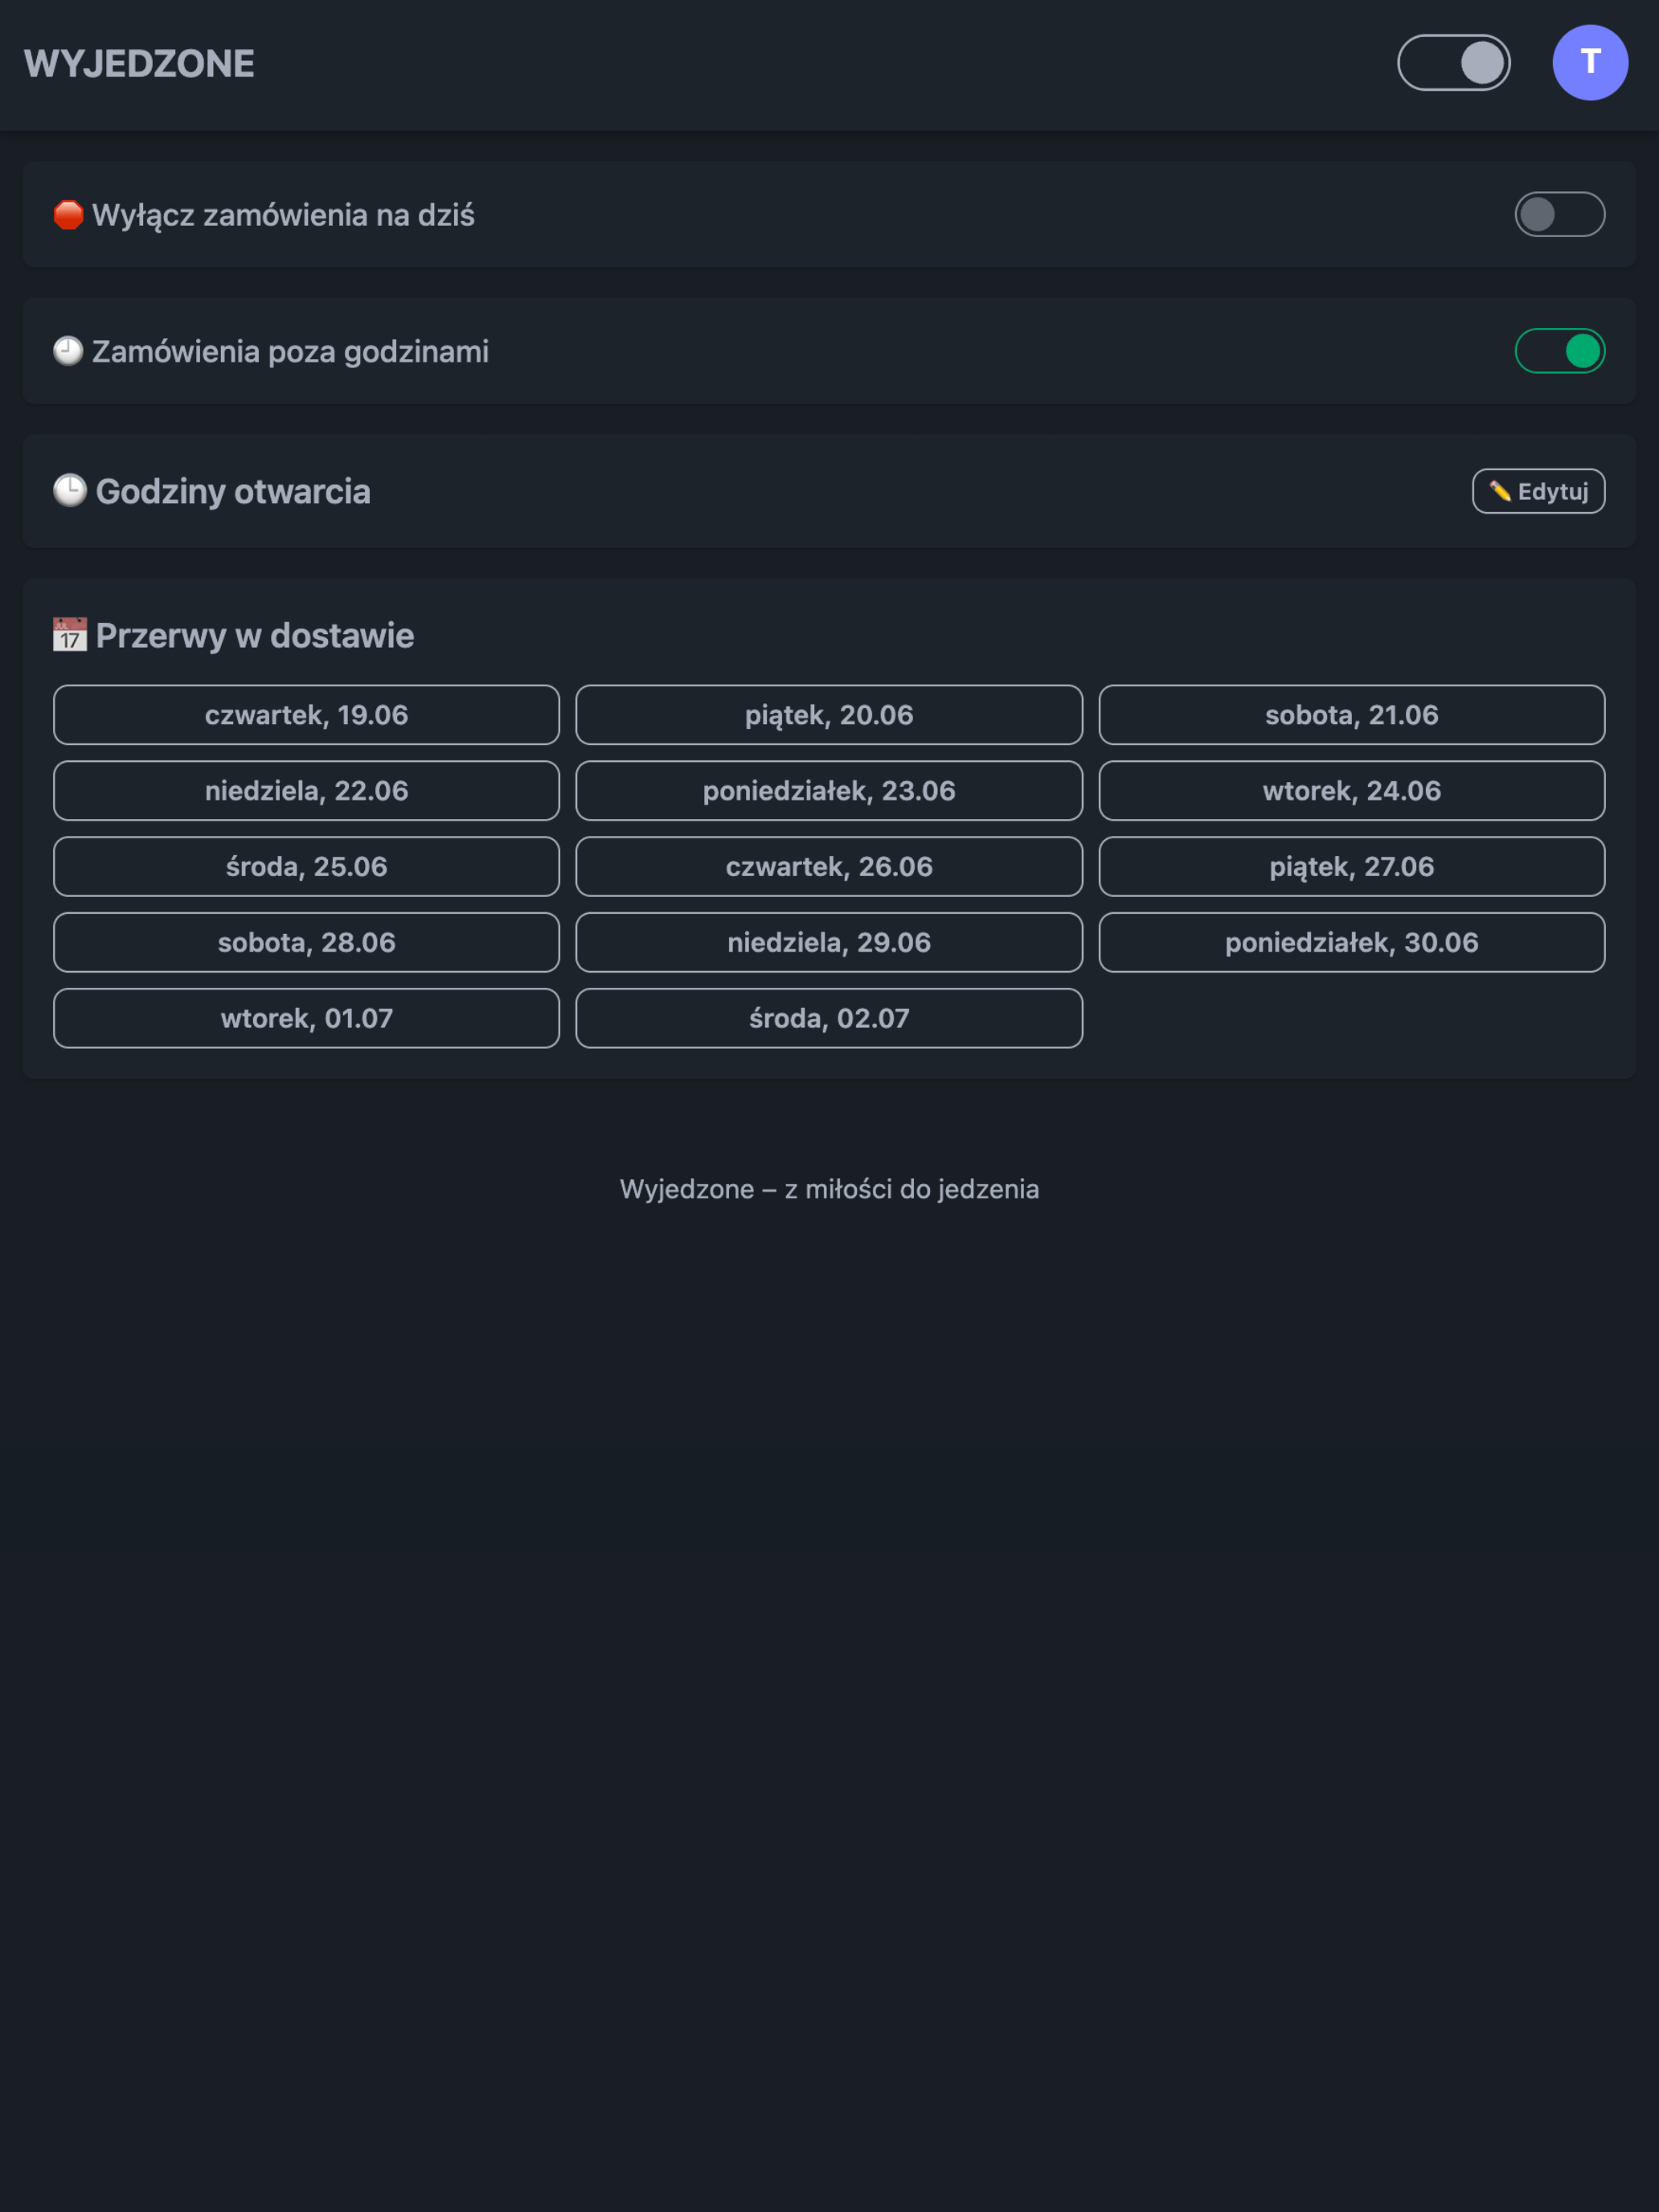Toggle the theme switch in header

(1453, 63)
